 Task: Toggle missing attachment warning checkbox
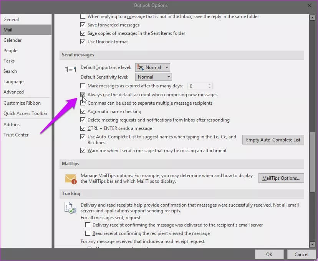click(x=83, y=151)
